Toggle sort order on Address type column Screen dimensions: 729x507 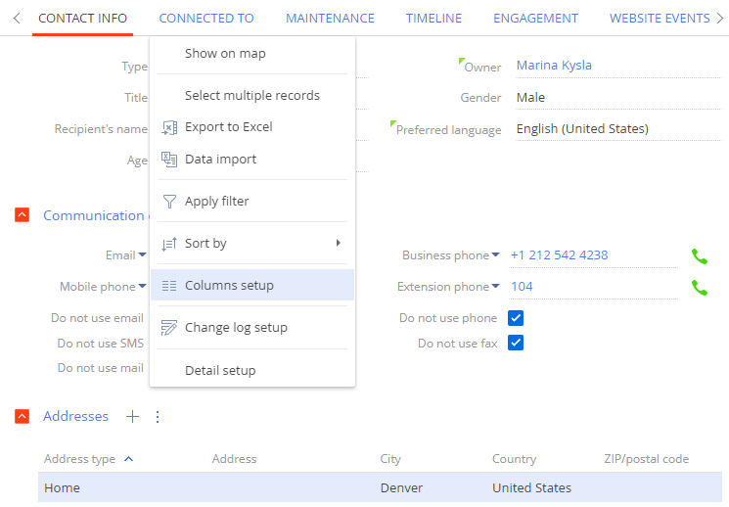coord(129,459)
